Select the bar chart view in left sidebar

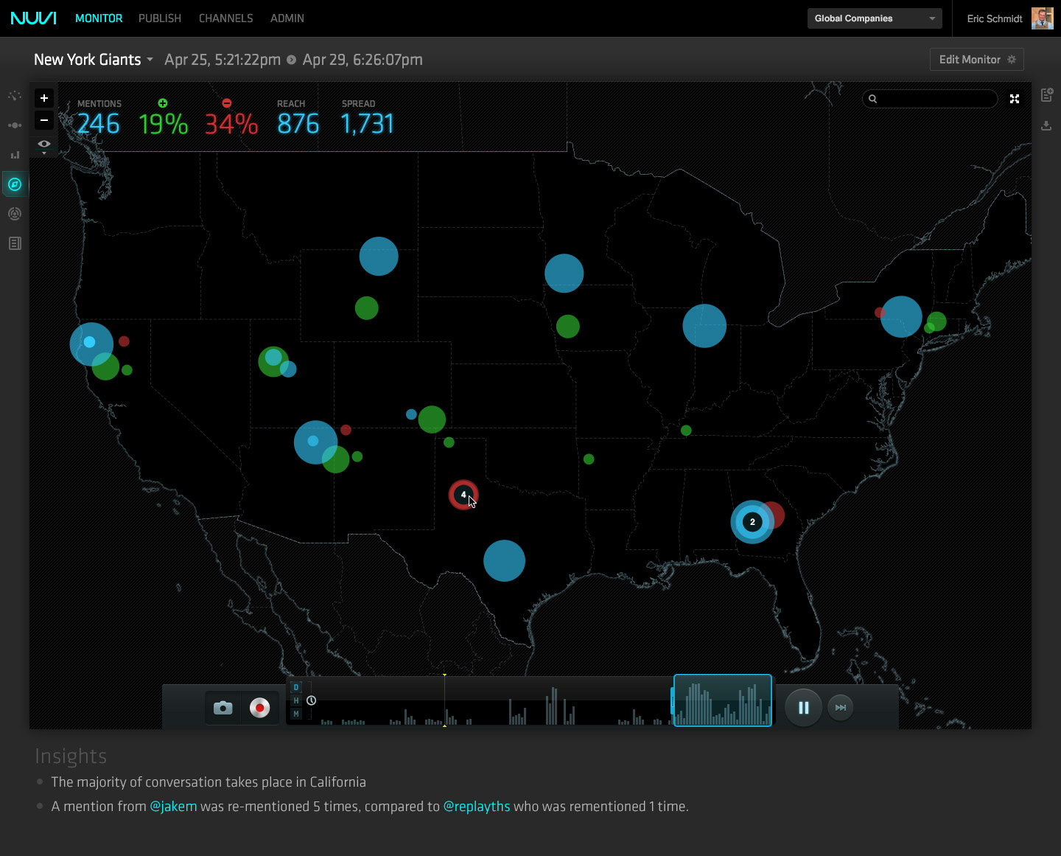coord(15,155)
